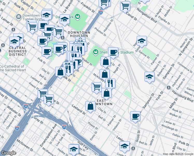Select the I-69 shield near Franklin St
The height and width of the screenshot is (156, 194).
[x=100, y=12]
